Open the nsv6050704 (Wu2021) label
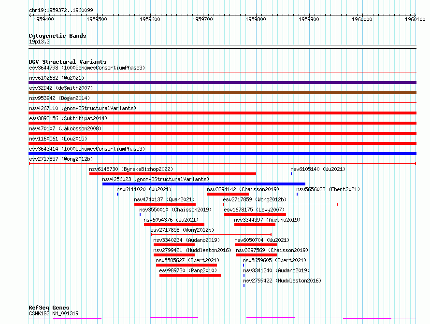Viewport: 430px width, 324px height. pos(262,240)
